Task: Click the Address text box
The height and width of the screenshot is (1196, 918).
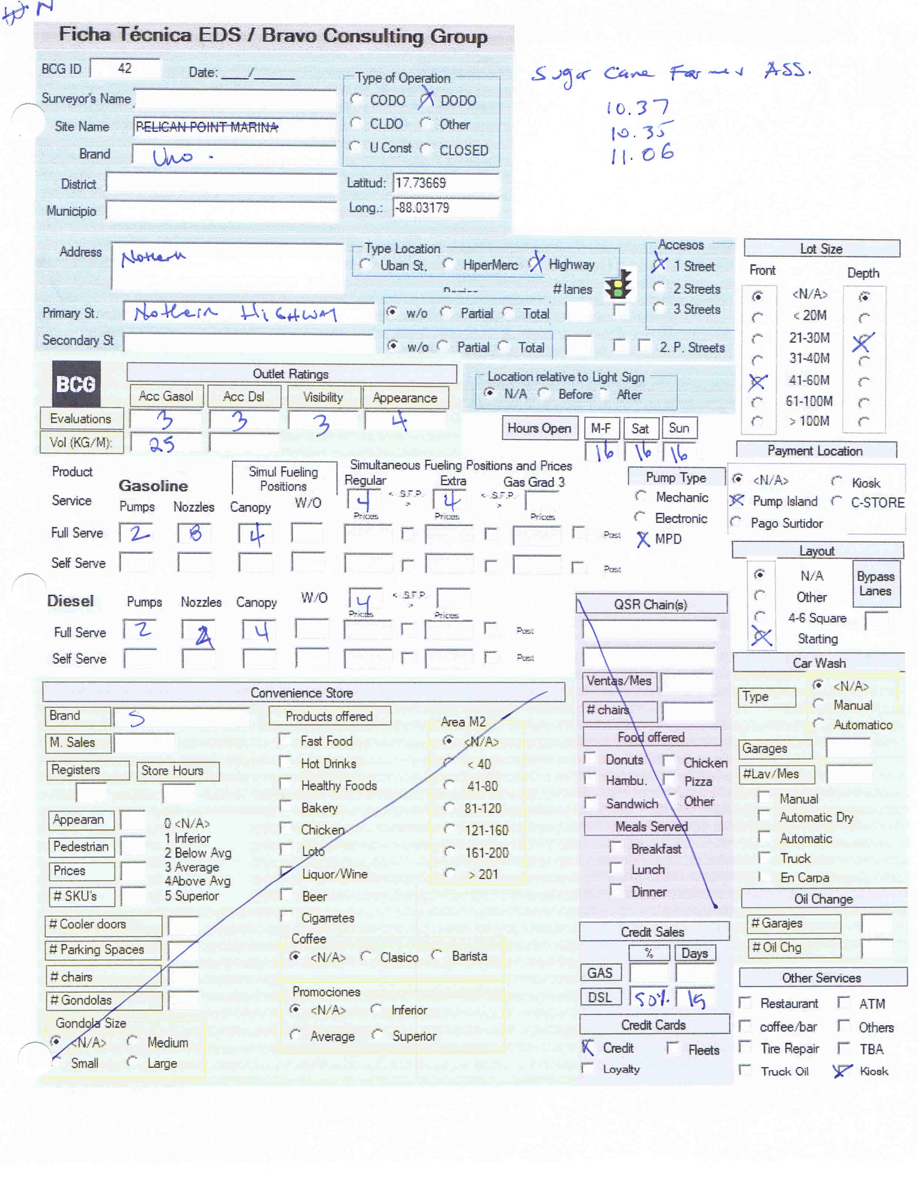Action: click(x=227, y=266)
